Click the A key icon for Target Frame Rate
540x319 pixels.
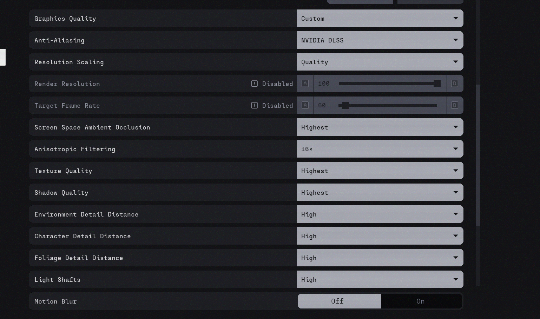click(305, 105)
